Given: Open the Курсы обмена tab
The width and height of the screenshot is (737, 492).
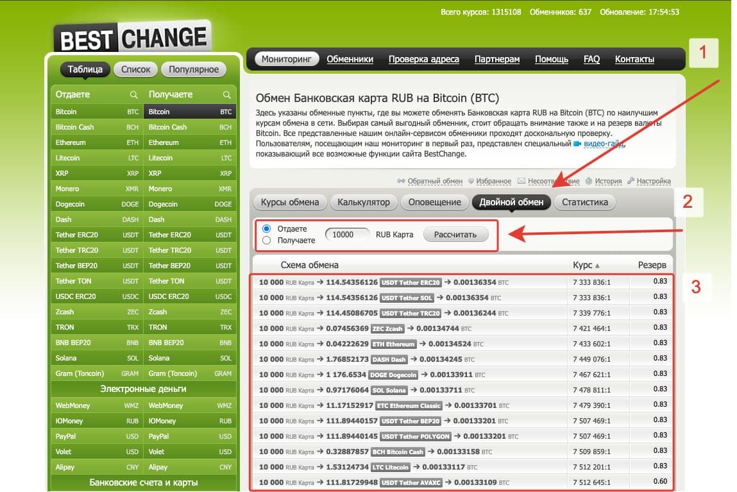Looking at the screenshot, I should [290, 203].
